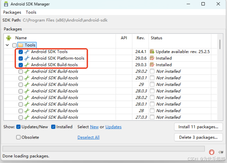Click the update available icon for rev 25.2.5
The width and height of the screenshot is (227, 163).
pyautogui.click(x=152, y=51)
